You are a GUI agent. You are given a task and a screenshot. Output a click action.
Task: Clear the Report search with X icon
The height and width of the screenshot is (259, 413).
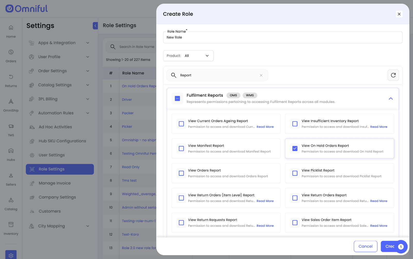pos(261,75)
